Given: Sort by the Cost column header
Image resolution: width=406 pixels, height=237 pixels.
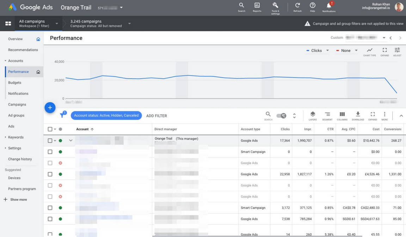Looking at the screenshot, I should coord(376,129).
